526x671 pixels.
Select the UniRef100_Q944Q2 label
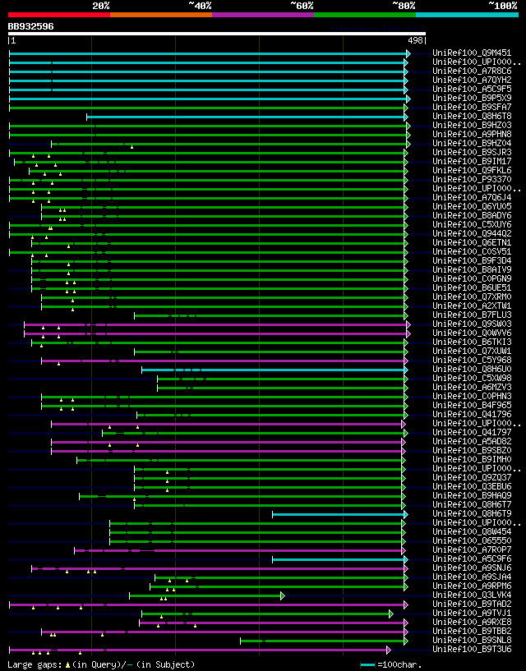472,233
